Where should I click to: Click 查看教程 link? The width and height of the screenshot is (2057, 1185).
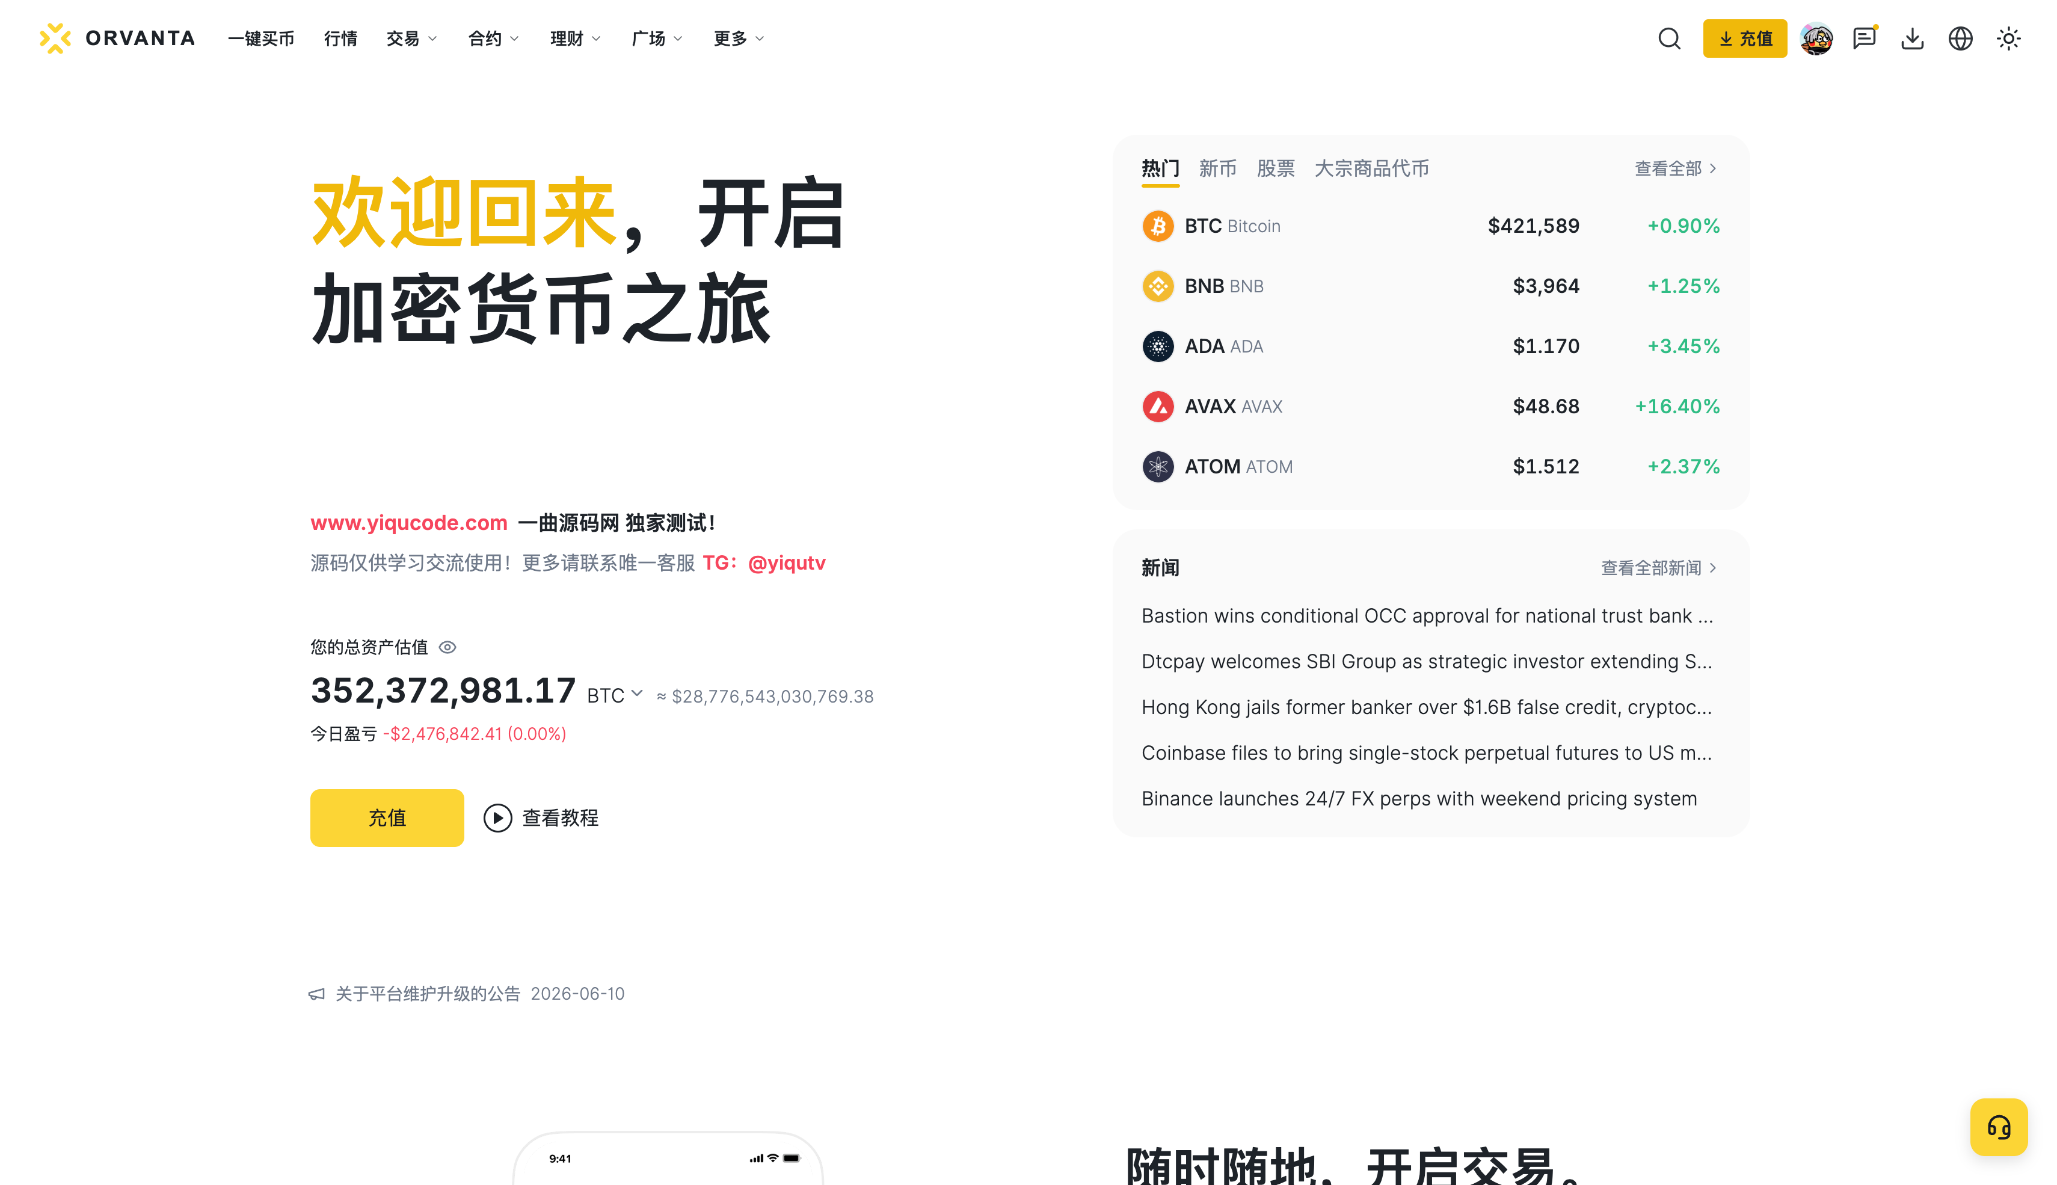pyautogui.click(x=561, y=818)
